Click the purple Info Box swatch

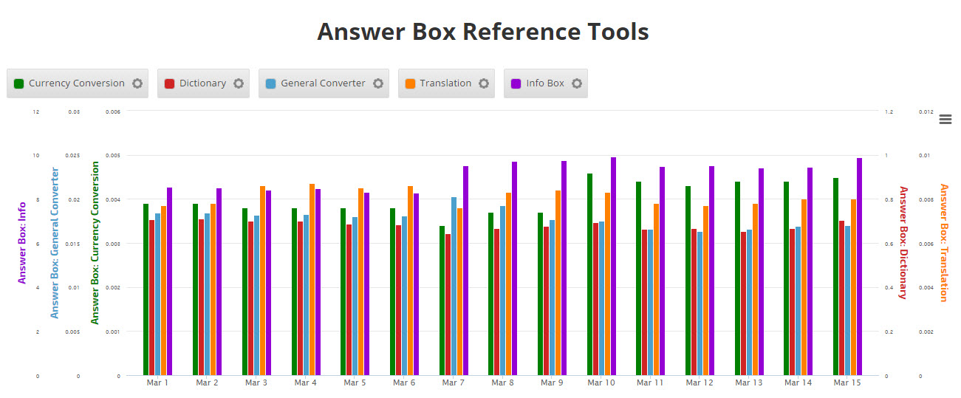(516, 83)
